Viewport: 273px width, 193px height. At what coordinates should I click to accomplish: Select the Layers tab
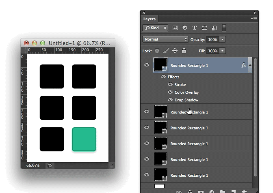(x=149, y=19)
